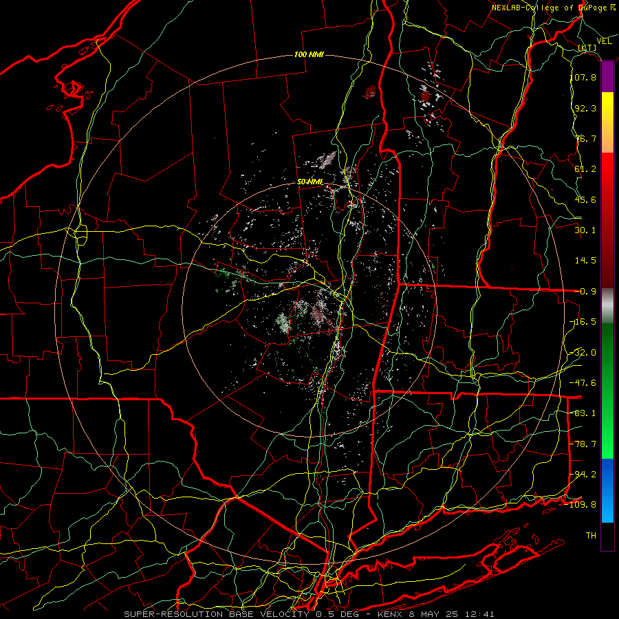Click the -94.2 legend value
Image resolution: width=619 pixels, height=619 pixels.
(x=583, y=475)
